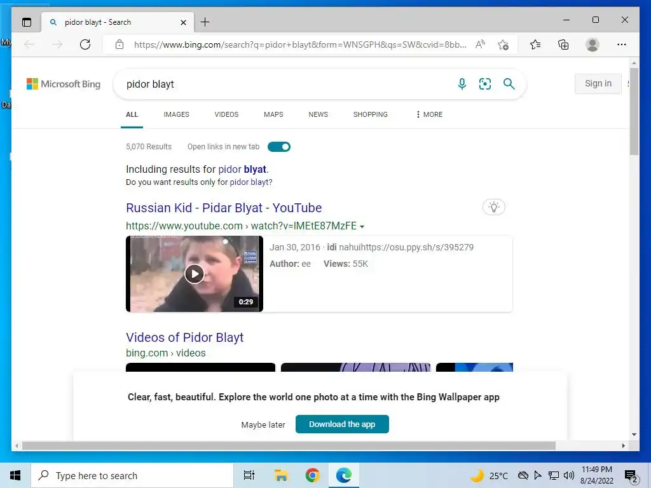Click the lightbulb insights icon

pyautogui.click(x=493, y=207)
